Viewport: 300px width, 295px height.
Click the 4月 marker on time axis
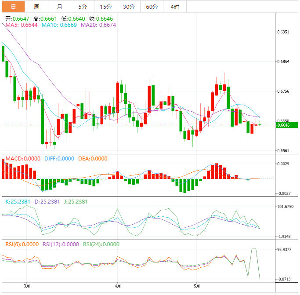118,286
